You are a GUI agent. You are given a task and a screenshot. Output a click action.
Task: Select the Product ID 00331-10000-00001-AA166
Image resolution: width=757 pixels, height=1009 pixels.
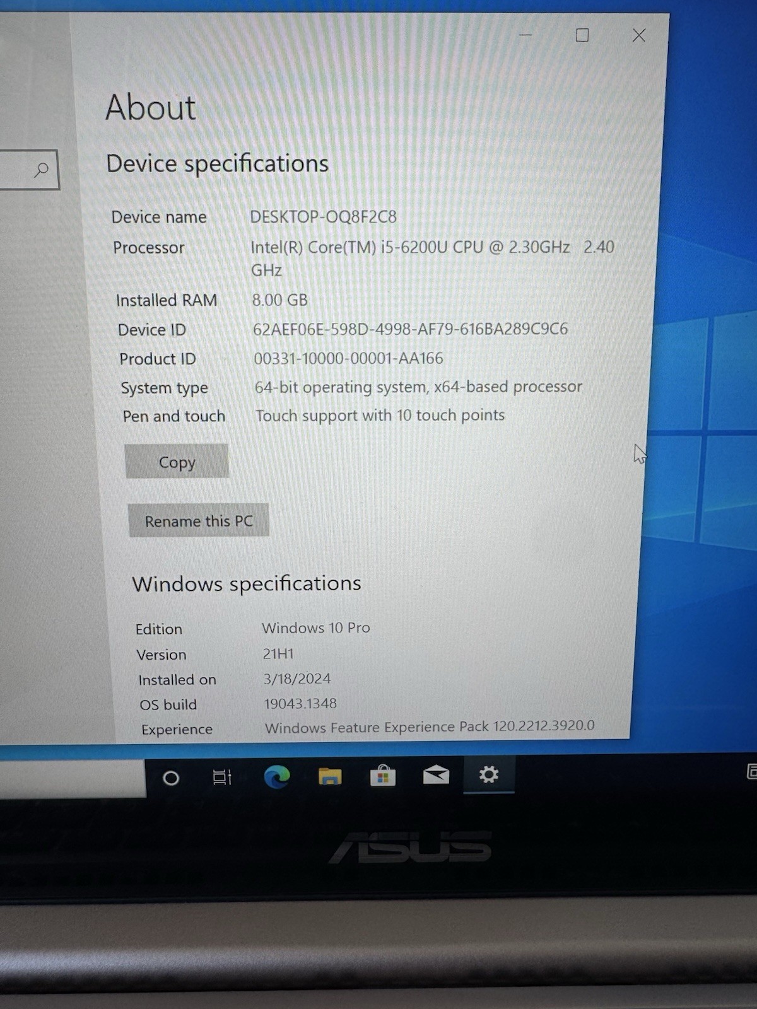click(348, 358)
